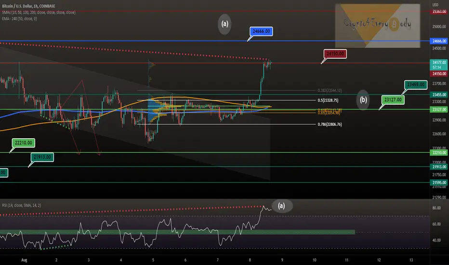Click the (a) label in RSI pane

(x=282, y=206)
